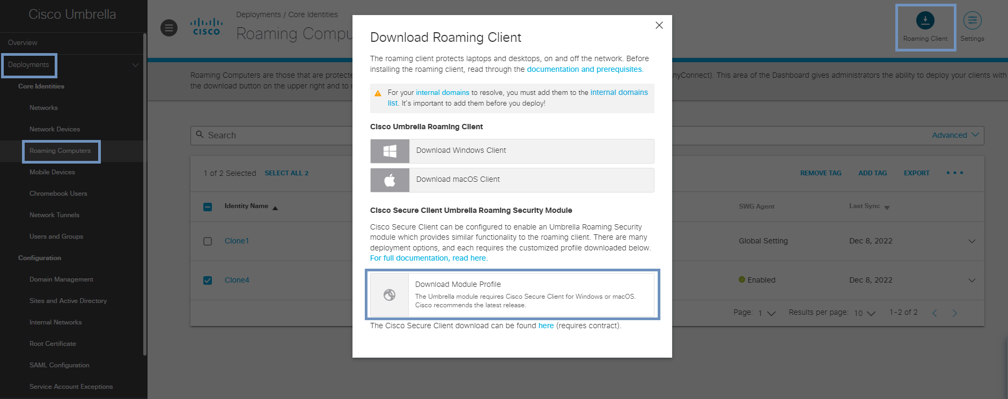Open the Settings icon at top right
Image resolution: width=1008 pixels, height=399 pixels.
(972, 20)
